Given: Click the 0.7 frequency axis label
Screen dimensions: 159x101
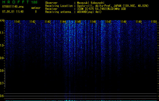Looking at the screenshot, I should (x=2, y=83).
